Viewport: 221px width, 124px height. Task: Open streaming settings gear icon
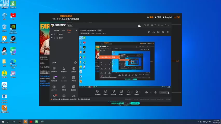156,92
